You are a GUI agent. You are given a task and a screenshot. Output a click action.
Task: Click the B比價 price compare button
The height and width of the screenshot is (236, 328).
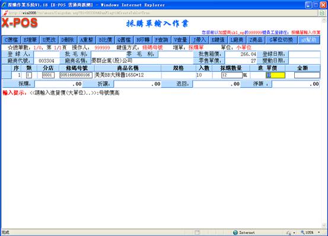pos(105,40)
